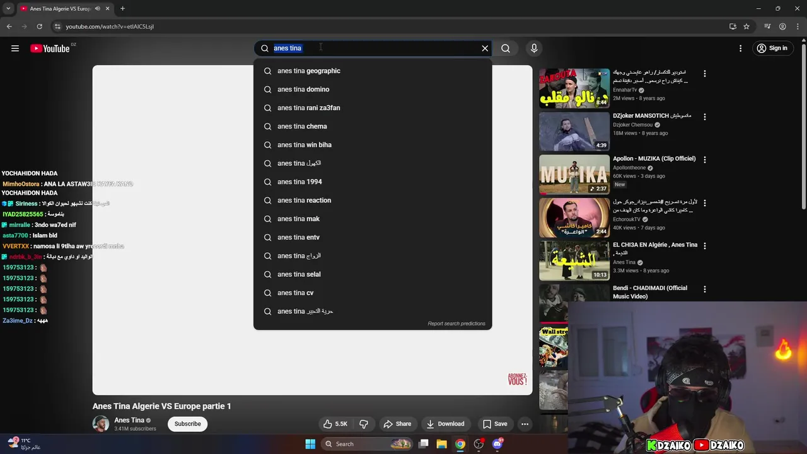Save the video to a playlist
Image resolution: width=807 pixels, height=454 pixels.
[x=495, y=424]
